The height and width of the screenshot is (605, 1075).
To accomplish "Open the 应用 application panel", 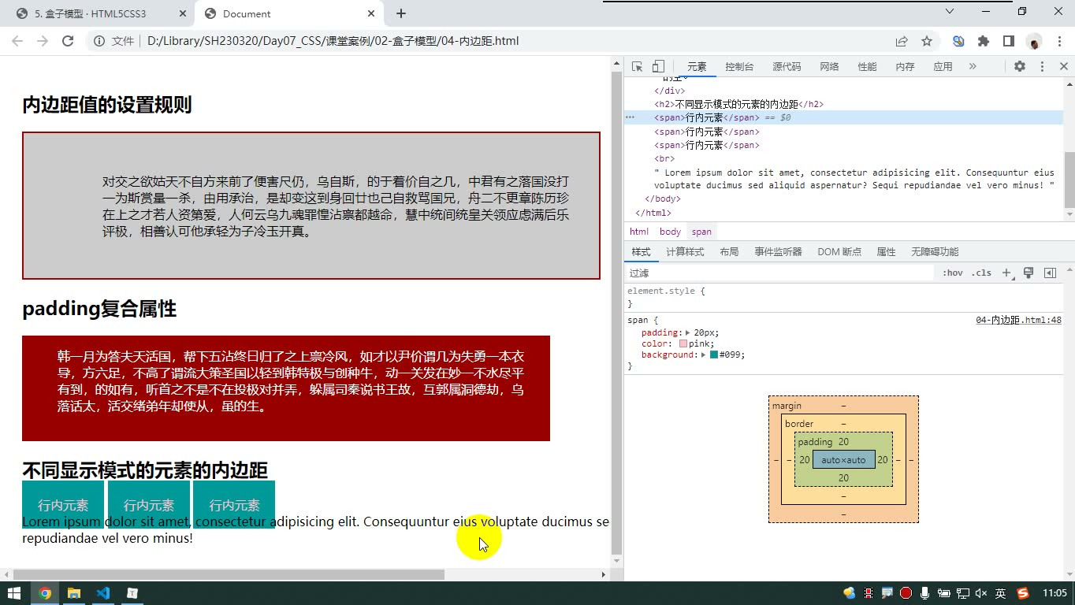I will pos(943,67).
